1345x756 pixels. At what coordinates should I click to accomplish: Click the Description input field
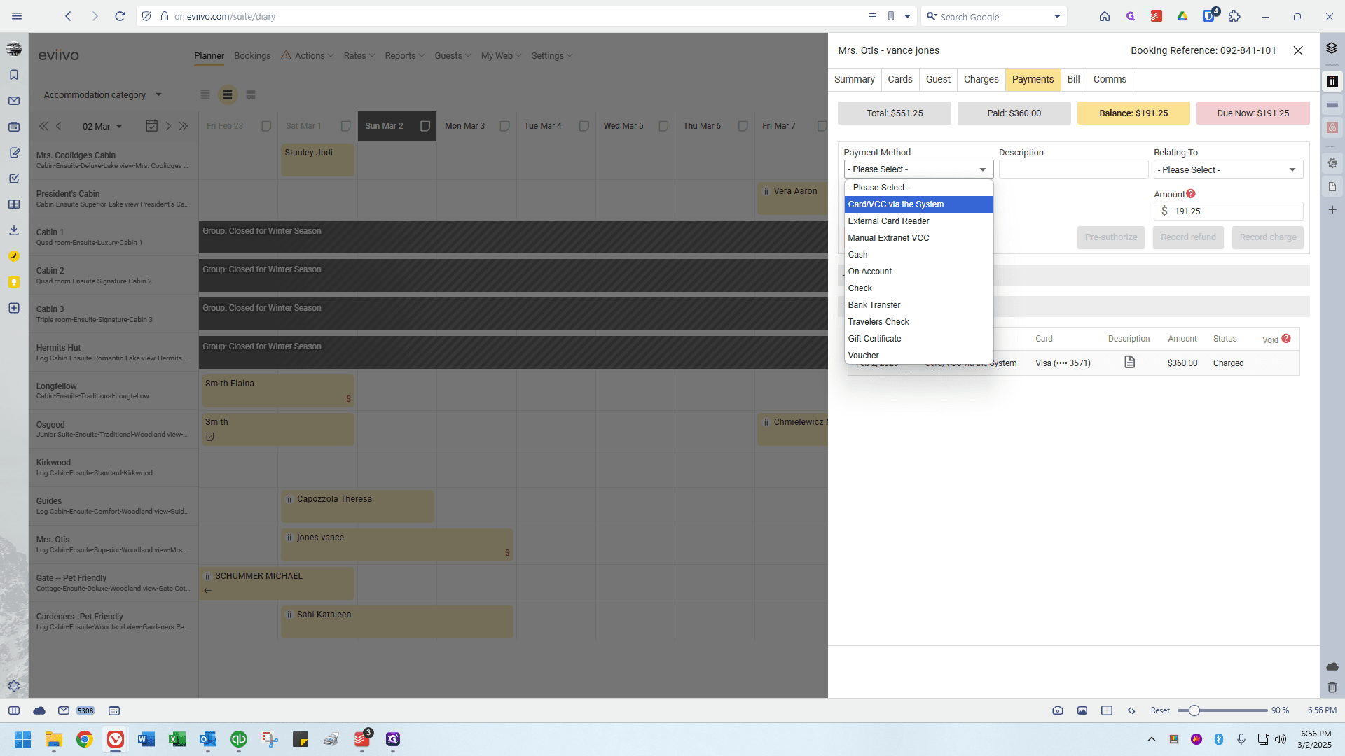(1073, 169)
